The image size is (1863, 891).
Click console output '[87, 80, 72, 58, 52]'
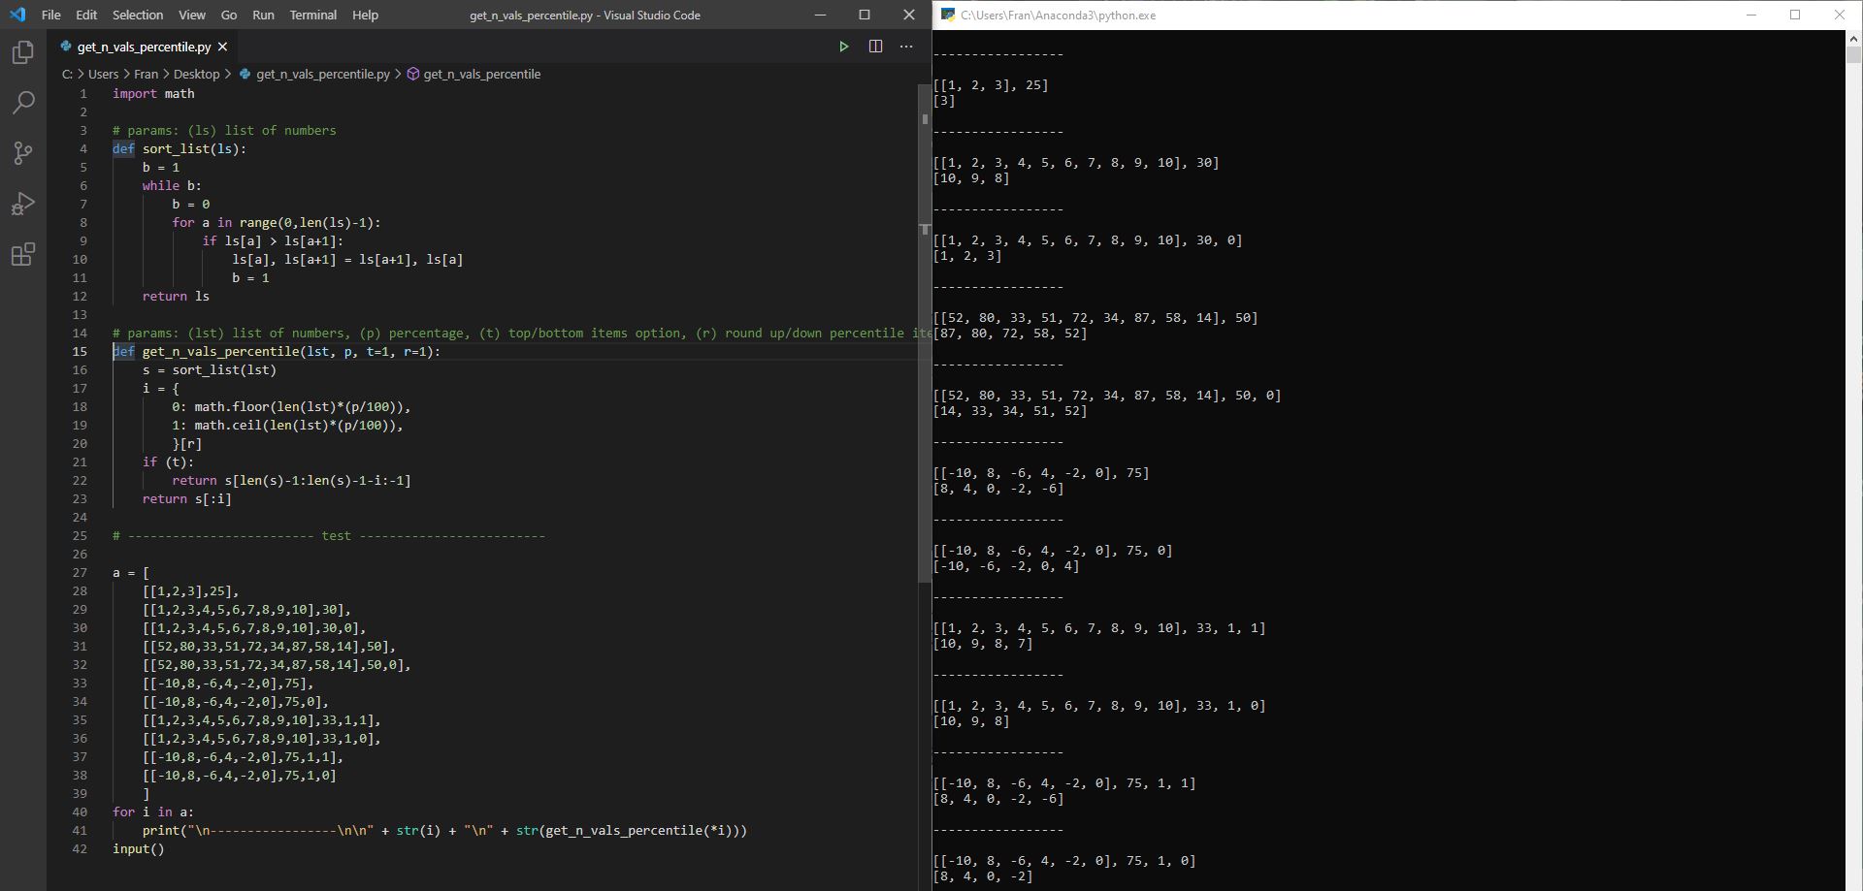1010,333
